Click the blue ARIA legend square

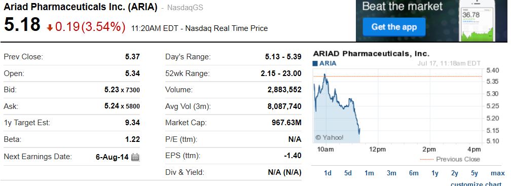[315, 63]
